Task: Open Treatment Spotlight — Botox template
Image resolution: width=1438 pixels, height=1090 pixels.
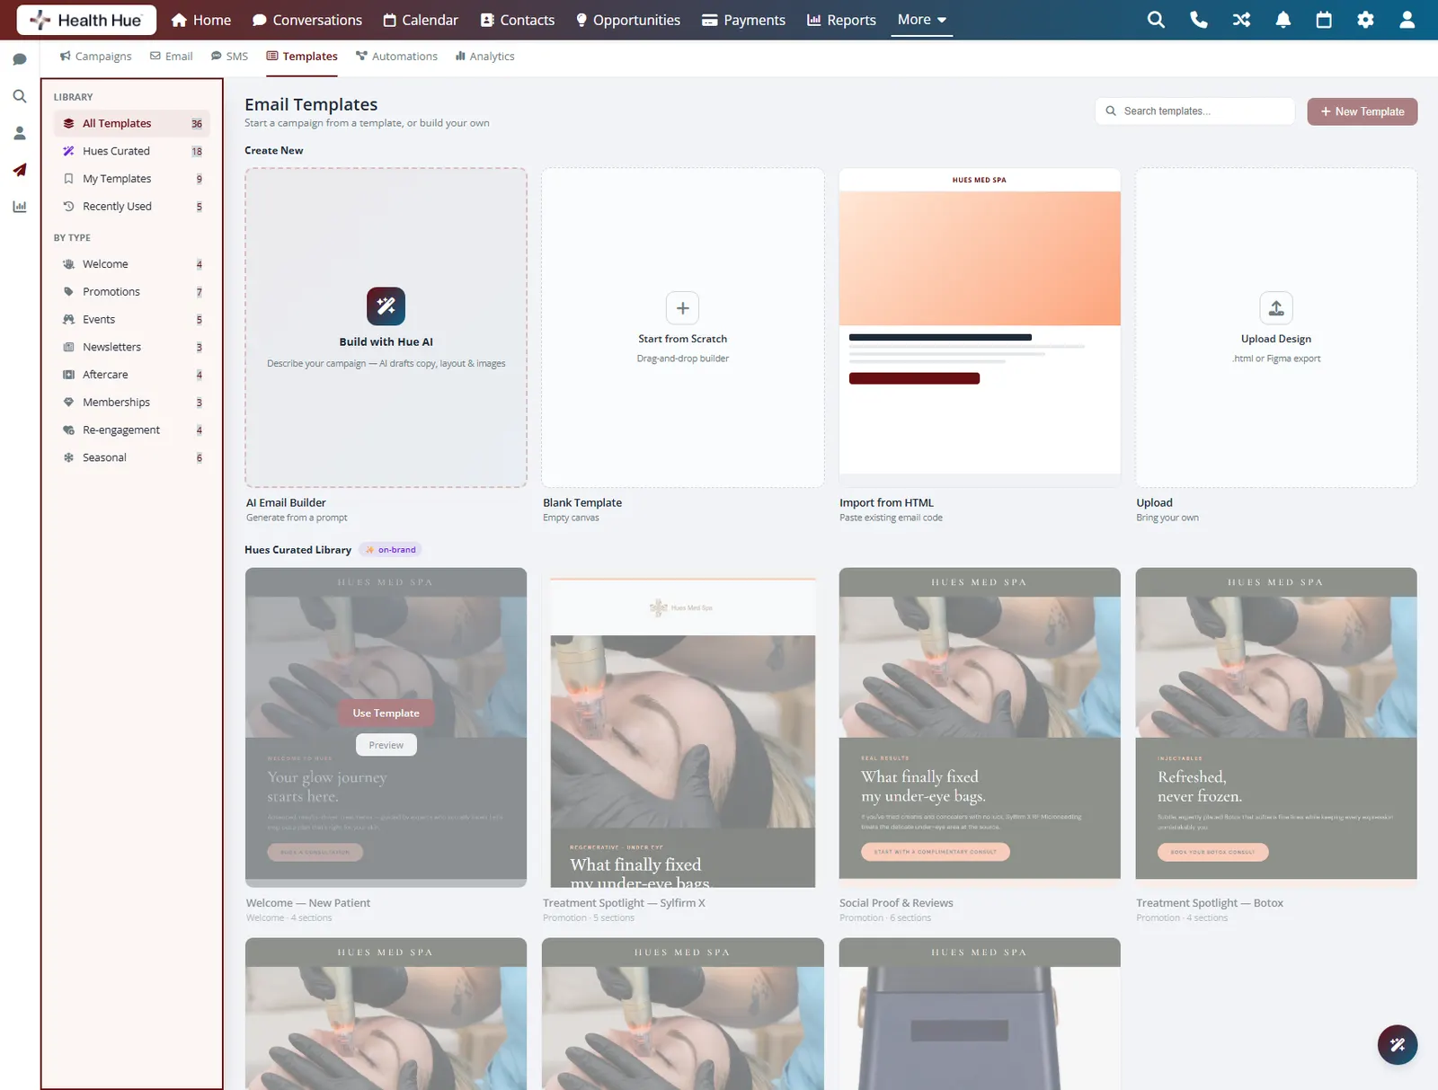Action: (x=1276, y=728)
